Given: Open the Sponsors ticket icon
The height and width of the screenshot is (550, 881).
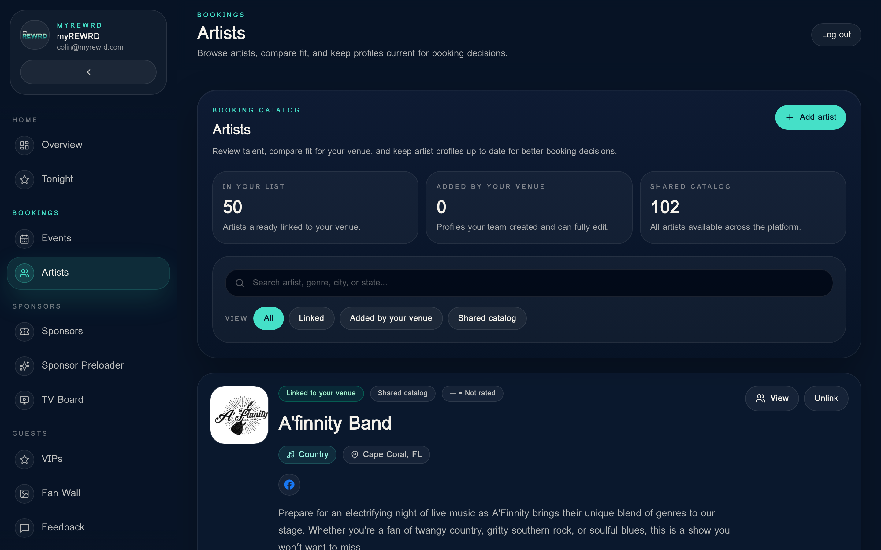Looking at the screenshot, I should point(24,332).
